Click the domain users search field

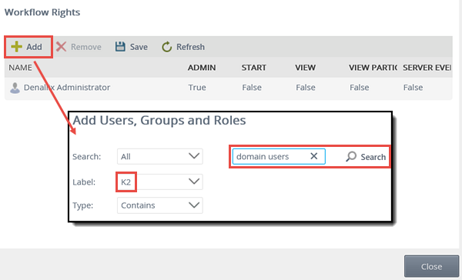279,156
